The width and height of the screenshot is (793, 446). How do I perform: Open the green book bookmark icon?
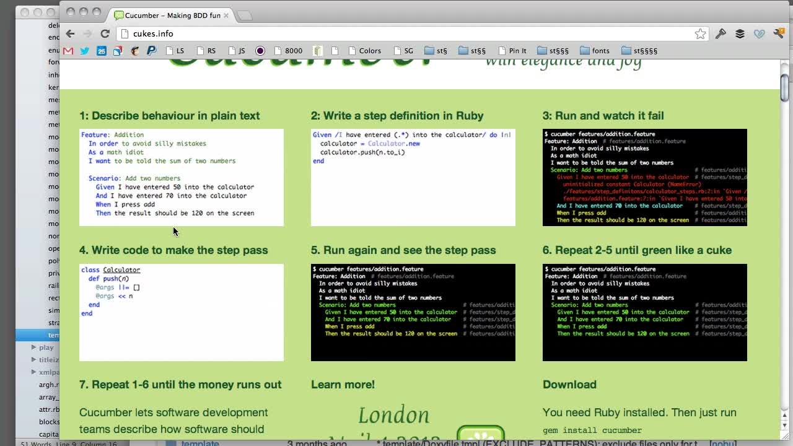coord(318,51)
